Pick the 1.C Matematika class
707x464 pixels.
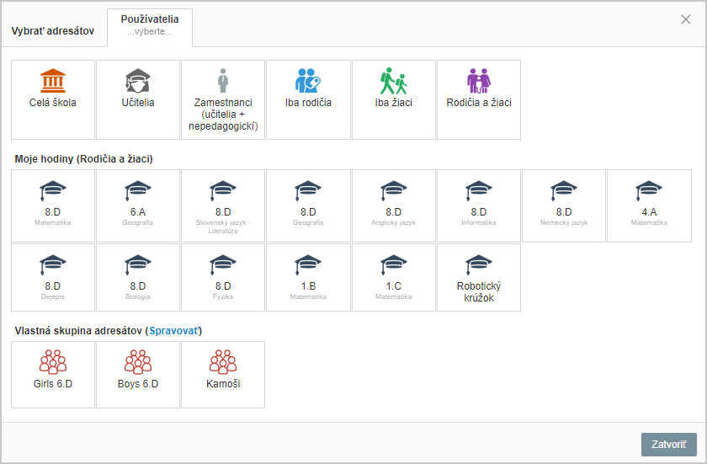coord(394,277)
